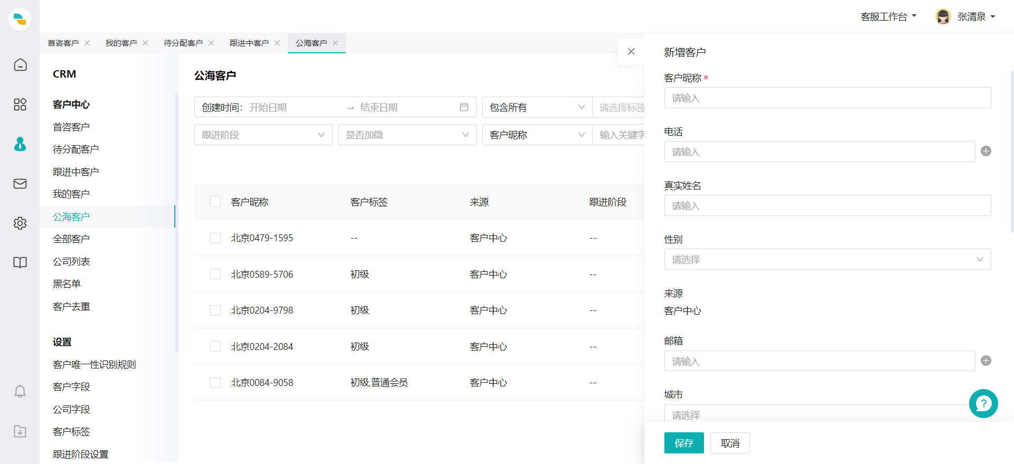Expand the 客户昵称 search type dropdown

pyautogui.click(x=537, y=135)
